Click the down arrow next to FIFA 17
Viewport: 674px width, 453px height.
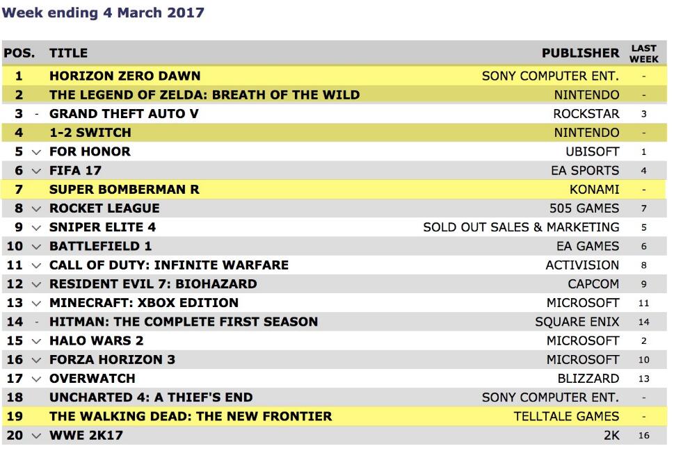(36, 171)
